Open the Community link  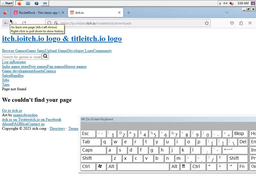[x=102, y=51]
